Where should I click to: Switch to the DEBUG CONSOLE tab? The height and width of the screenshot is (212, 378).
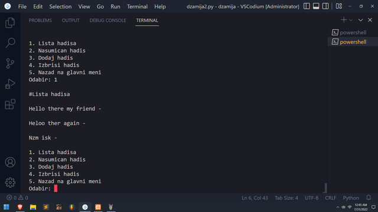[107, 21]
